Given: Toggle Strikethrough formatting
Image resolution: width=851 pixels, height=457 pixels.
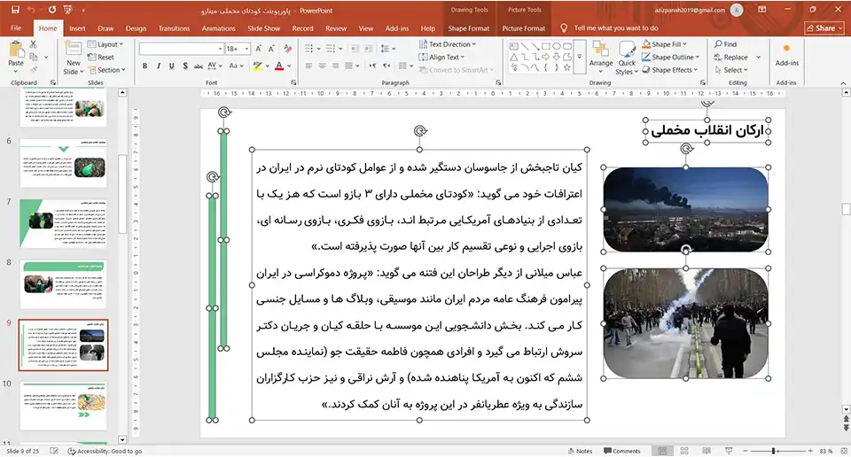Looking at the screenshot, I should tap(198, 66).
